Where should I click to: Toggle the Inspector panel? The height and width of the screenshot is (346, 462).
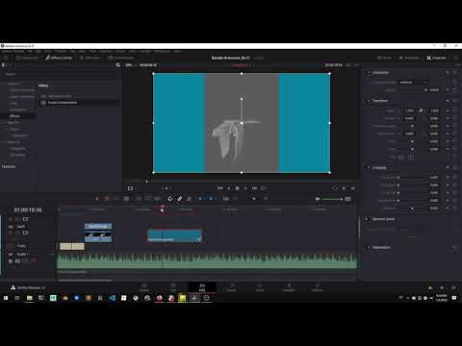click(x=436, y=58)
